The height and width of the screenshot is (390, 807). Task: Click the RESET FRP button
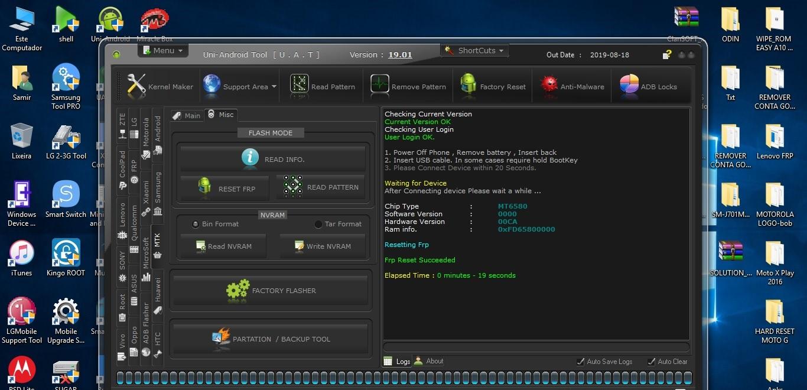click(224, 187)
